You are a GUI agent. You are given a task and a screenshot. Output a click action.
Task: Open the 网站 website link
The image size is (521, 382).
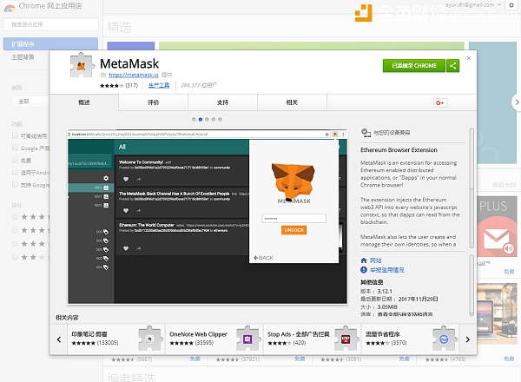376,260
